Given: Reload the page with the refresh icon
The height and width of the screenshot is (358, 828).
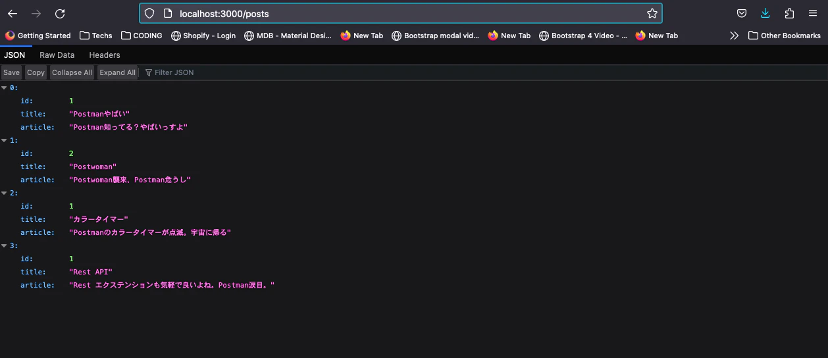Looking at the screenshot, I should point(60,13).
